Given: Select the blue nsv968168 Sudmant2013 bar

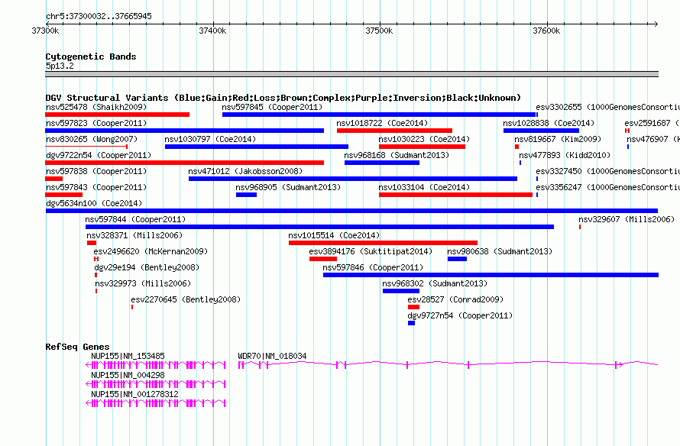Looking at the screenshot, I should coord(382,163).
